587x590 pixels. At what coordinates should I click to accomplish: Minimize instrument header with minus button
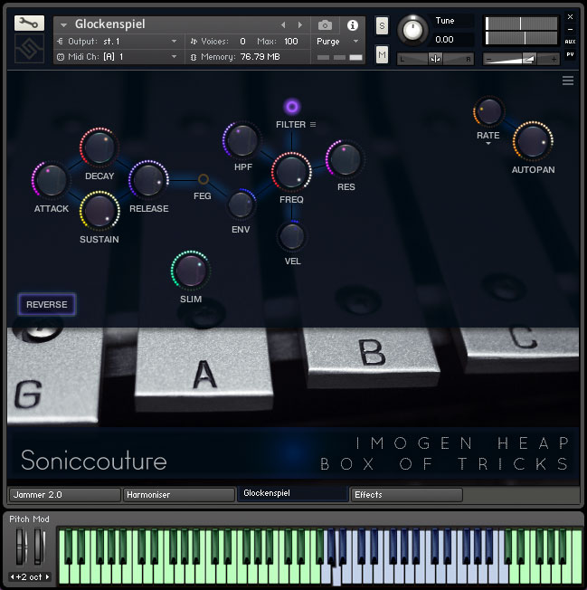570,29
